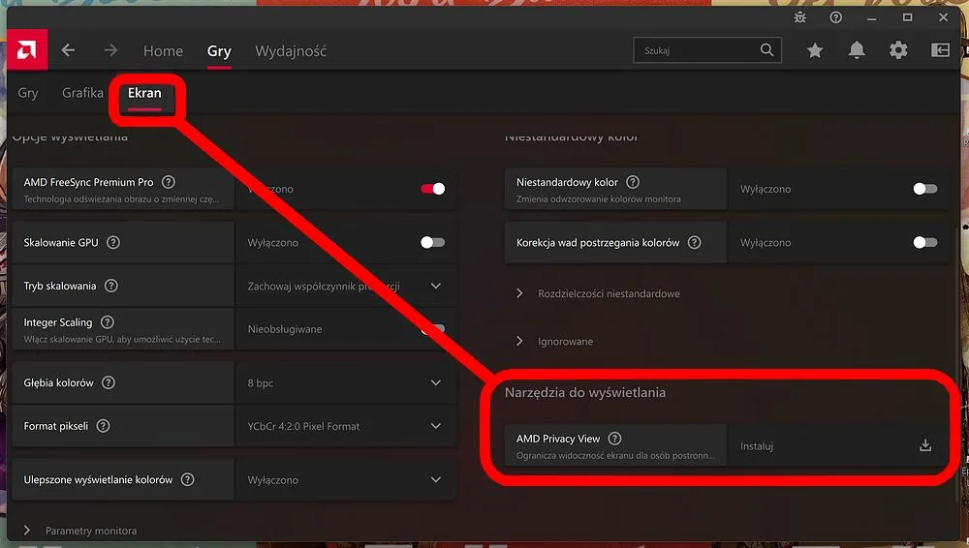Show help for Tryb skalowania
The image size is (969, 548).
111,286
